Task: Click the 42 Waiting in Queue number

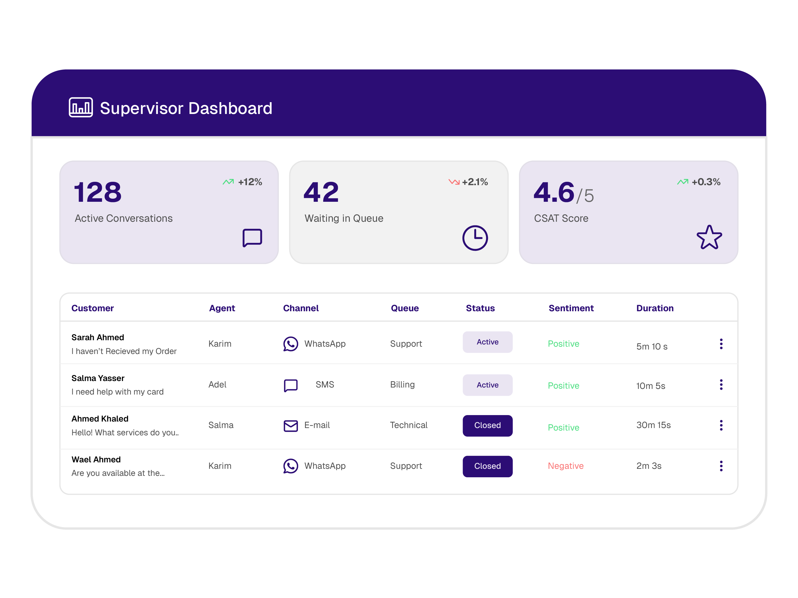Action: (x=322, y=192)
